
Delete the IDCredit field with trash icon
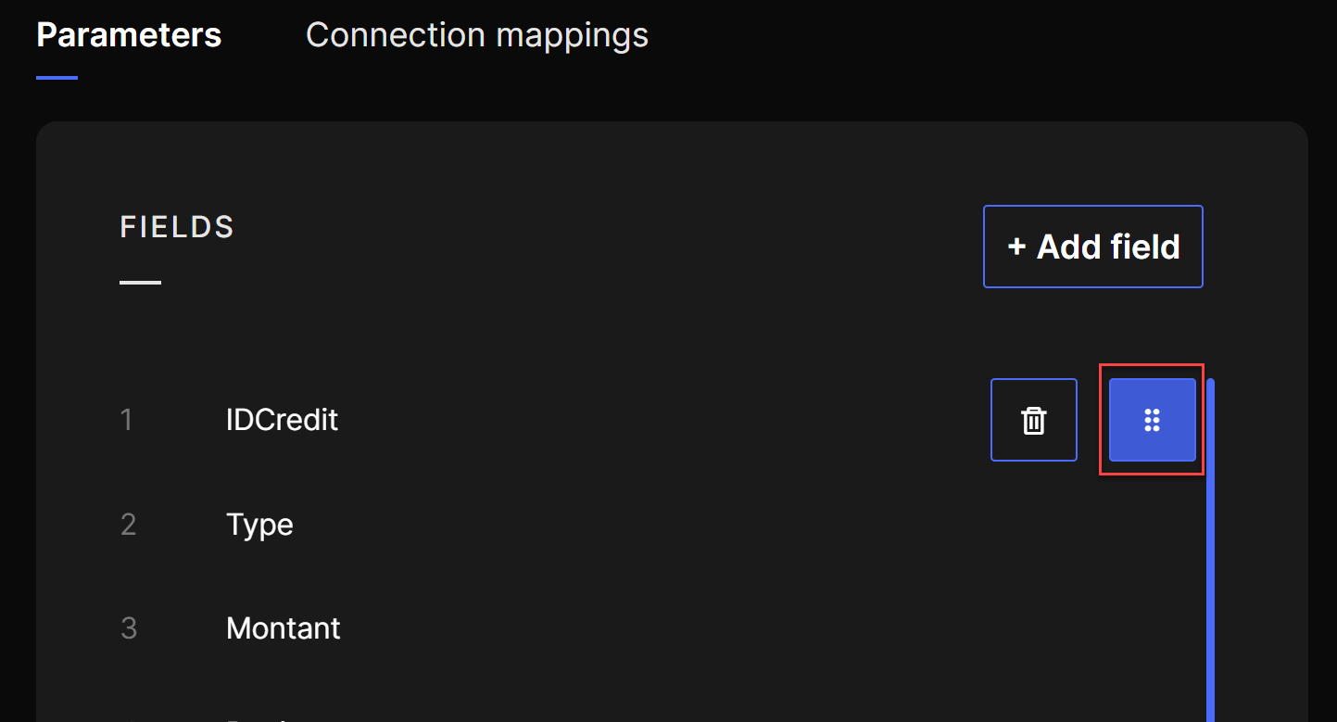(x=1033, y=420)
